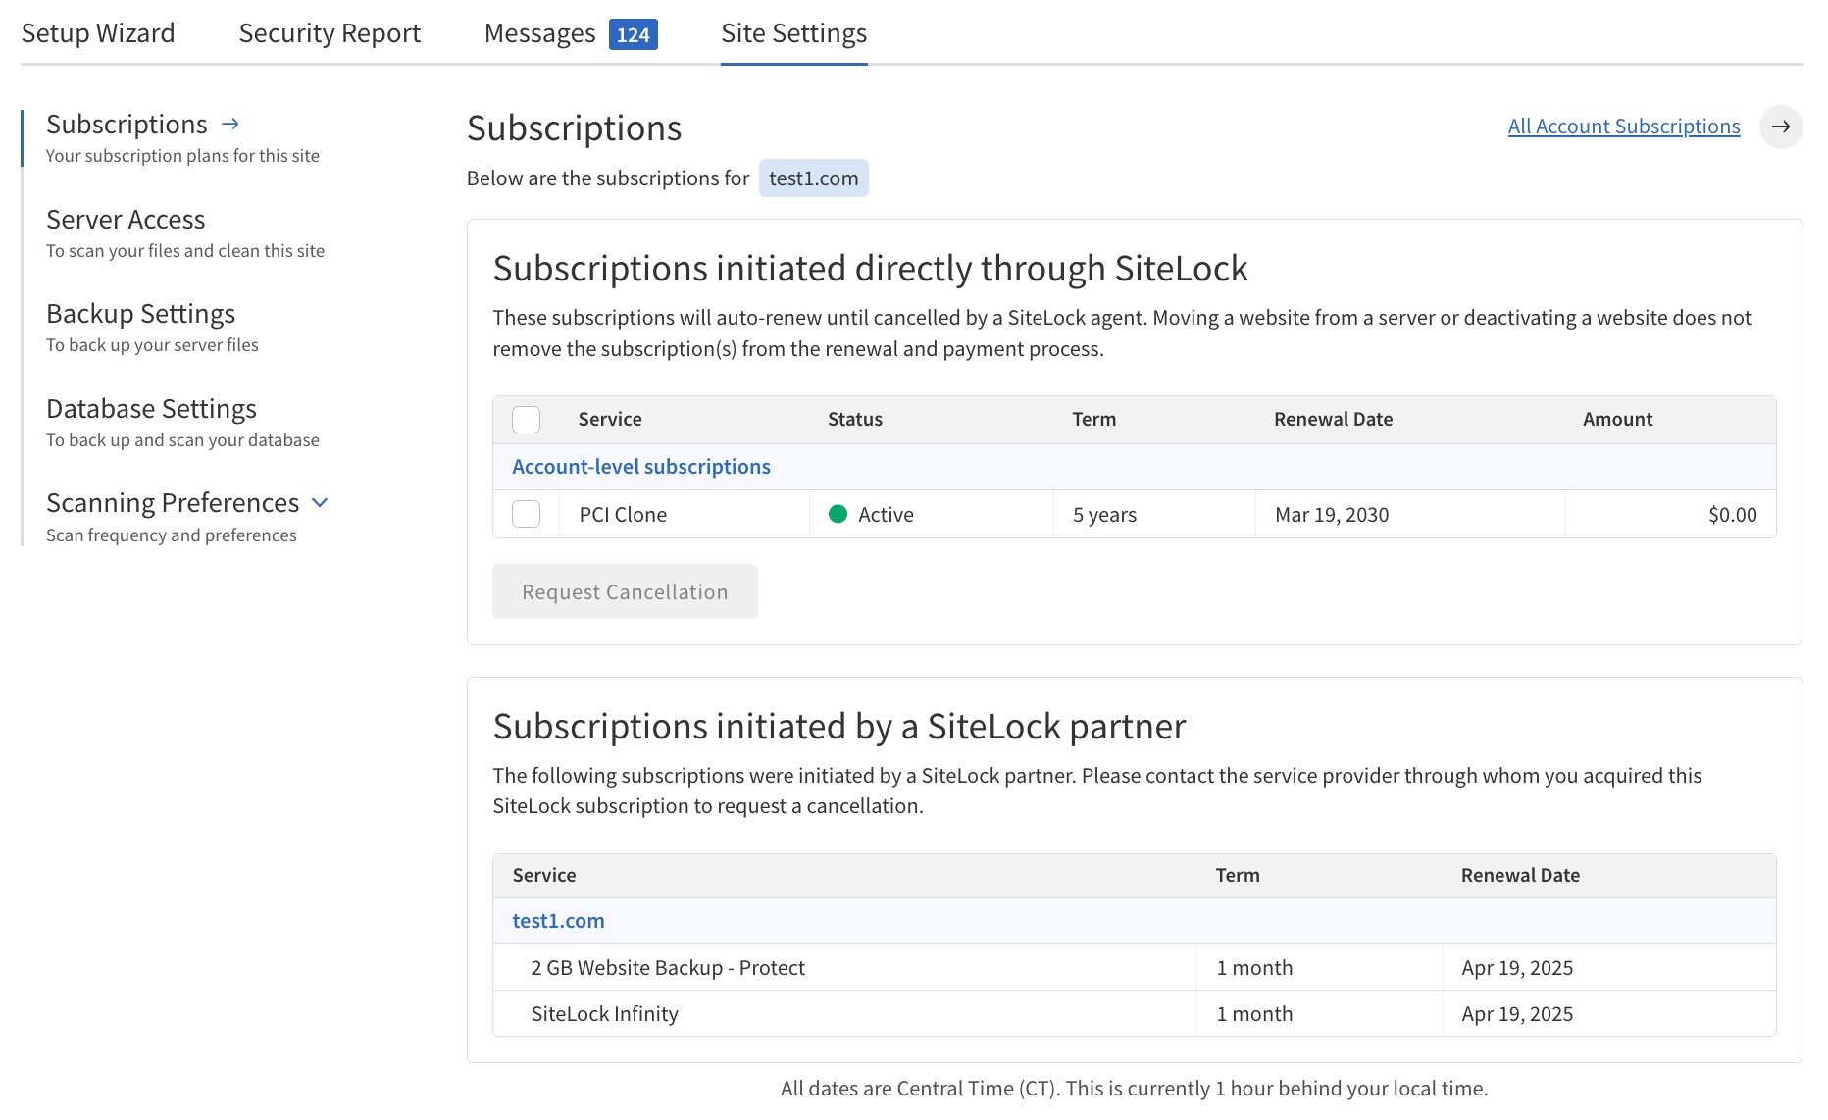The height and width of the screenshot is (1120, 1828).
Task: Toggle the select-all checkbox in Service header
Action: pyautogui.click(x=527, y=419)
